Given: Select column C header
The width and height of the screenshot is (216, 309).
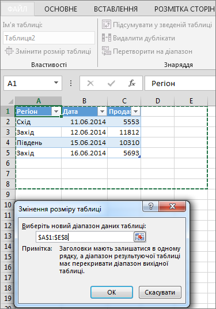Looking at the screenshot, I should (124, 101).
